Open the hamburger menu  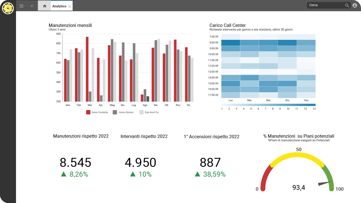coord(21,6)
